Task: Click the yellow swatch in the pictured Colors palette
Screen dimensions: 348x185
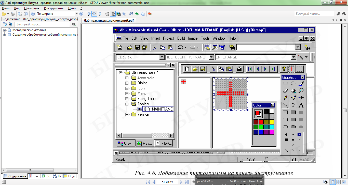Action: 272,121
